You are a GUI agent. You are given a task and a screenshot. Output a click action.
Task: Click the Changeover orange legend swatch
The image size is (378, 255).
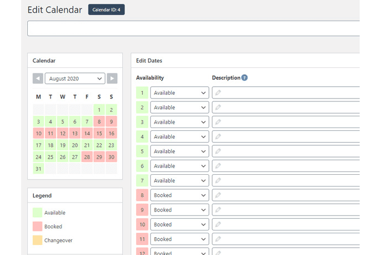[37, 240]
